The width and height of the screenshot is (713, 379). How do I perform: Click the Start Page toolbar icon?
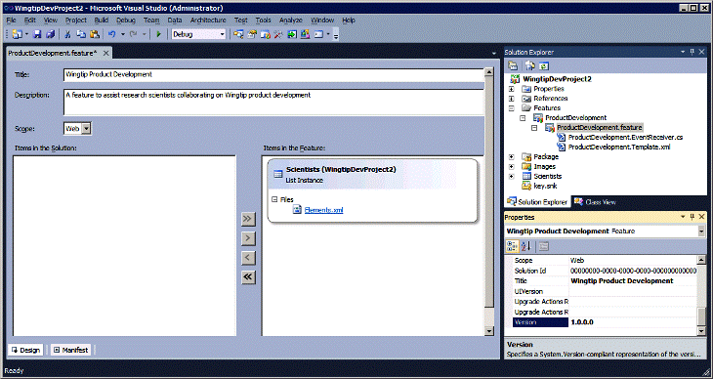point(291,34)
